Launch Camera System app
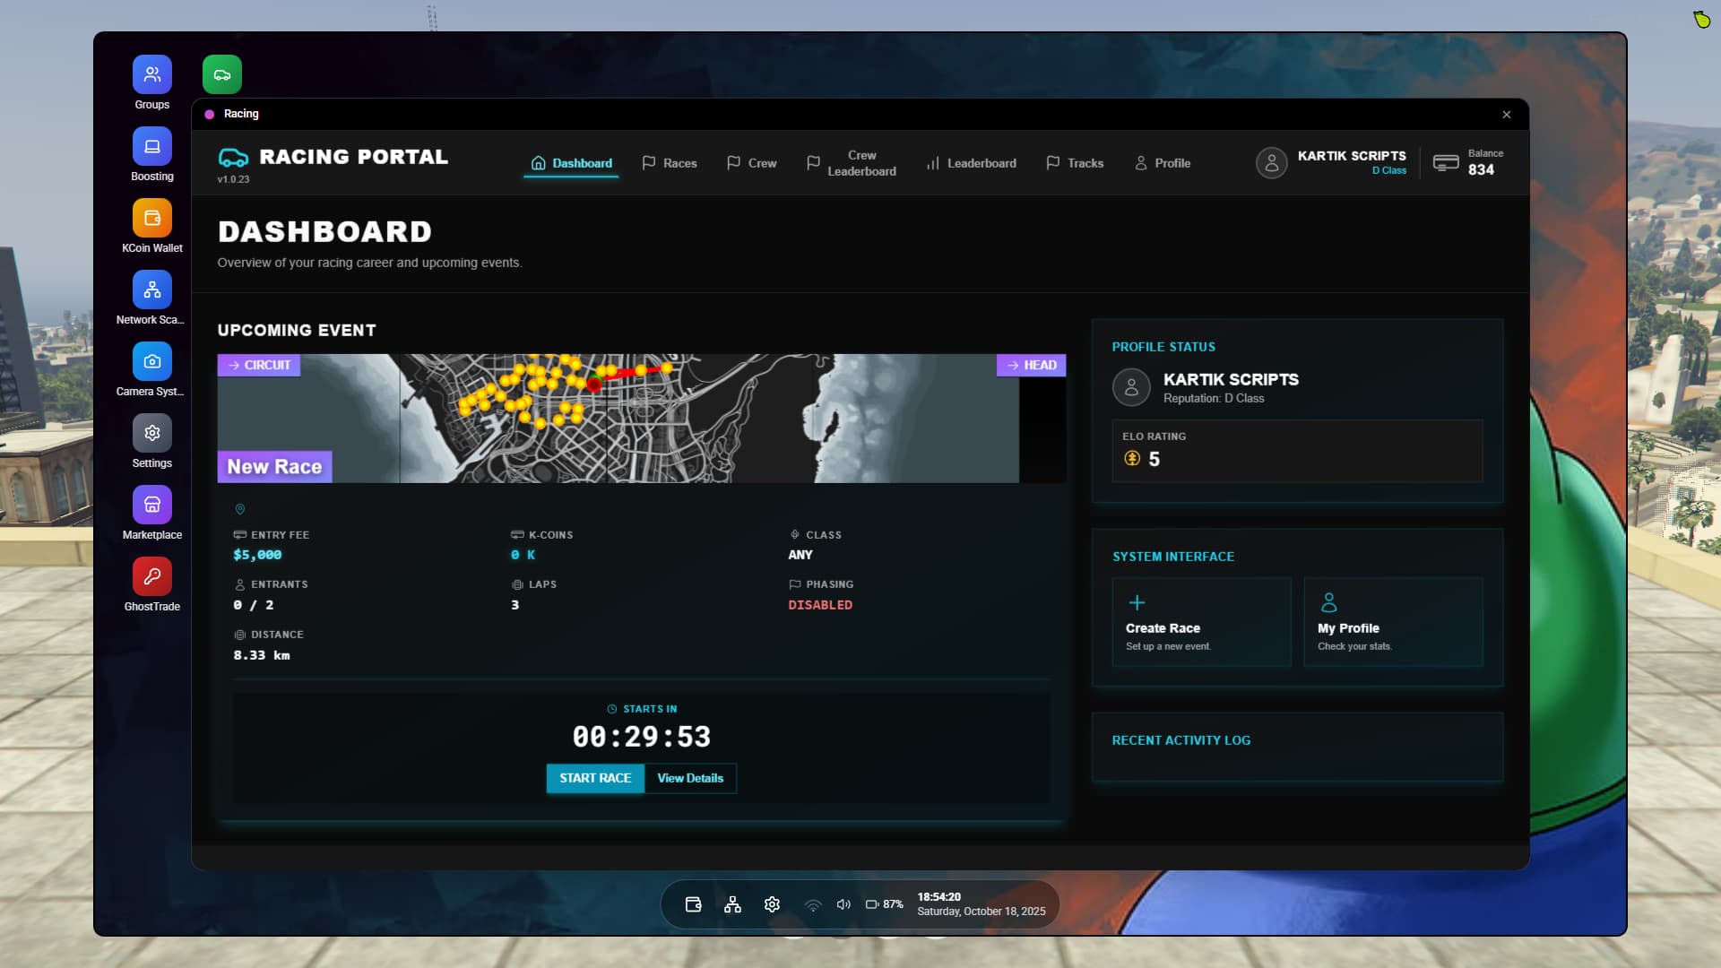The width and height of the screenshot is (1721, 968). point(152,361)
